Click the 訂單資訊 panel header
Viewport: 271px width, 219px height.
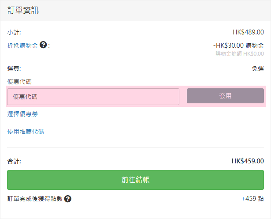[23, 10]
